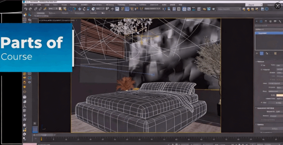Click Configure Modifier Sets icon
Viewport: 283px width, 145px height.
pos(275,53)
